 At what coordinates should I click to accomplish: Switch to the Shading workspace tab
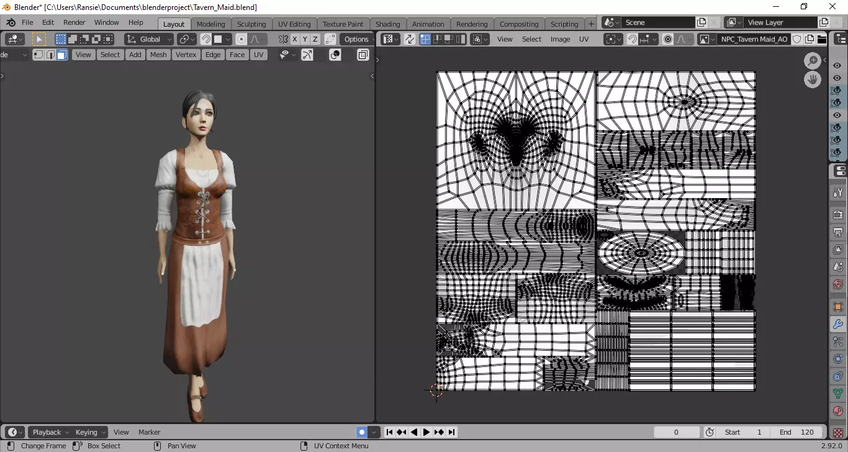tap(387, 24)
